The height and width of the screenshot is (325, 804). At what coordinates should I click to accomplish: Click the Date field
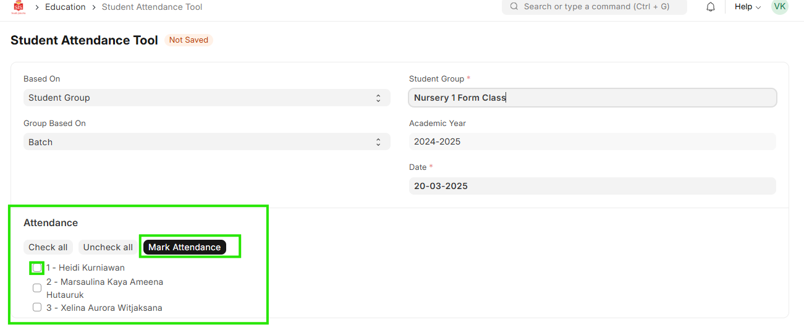pyautogui.click(x=592, y=186)
